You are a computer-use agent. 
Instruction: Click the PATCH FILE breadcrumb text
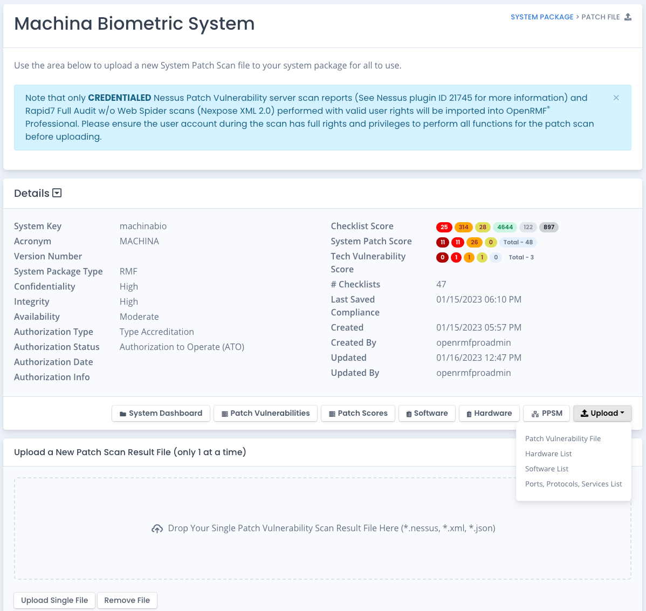601,17
